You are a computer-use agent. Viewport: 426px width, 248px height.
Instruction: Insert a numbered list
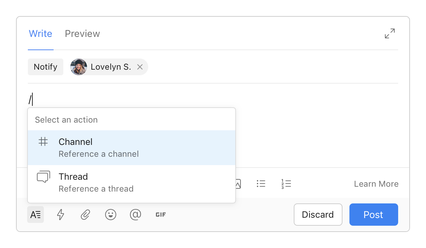pos(286,184)
